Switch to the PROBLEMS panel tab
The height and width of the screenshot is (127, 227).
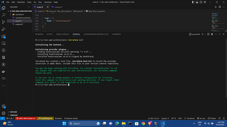pos(39,34)
